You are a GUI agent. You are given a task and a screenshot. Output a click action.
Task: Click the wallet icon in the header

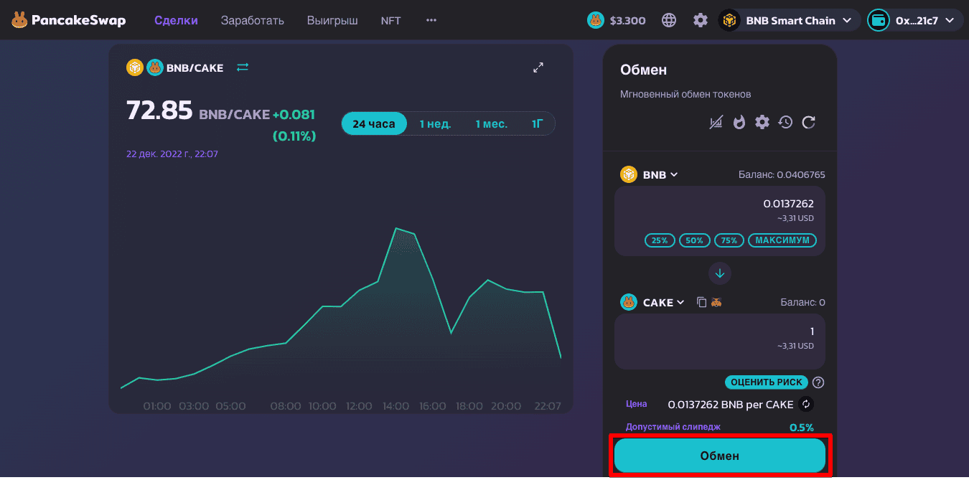[879, 20]
